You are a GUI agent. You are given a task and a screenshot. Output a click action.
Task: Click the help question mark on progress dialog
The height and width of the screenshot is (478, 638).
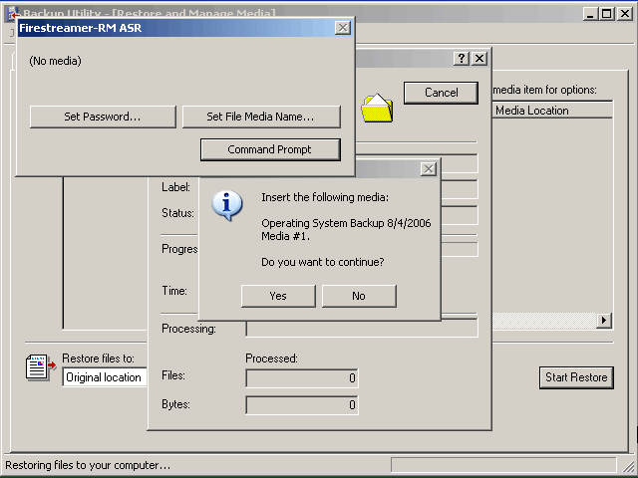pos(462,59)
